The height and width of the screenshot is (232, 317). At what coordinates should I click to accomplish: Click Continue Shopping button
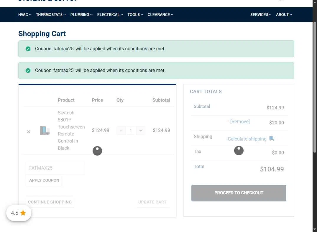[50, 202]
